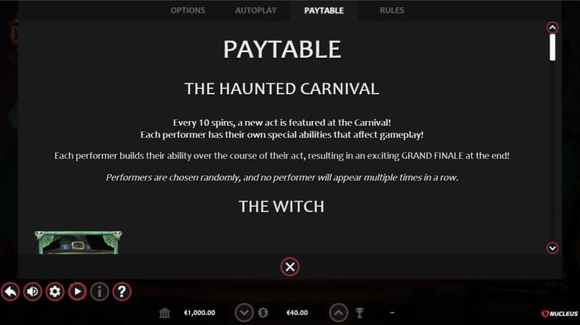
Task: Click the paytable scrollbar thumb
Action: [552, 47]
